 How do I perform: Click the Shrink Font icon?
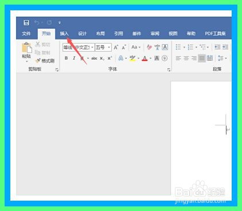point(124,47)
